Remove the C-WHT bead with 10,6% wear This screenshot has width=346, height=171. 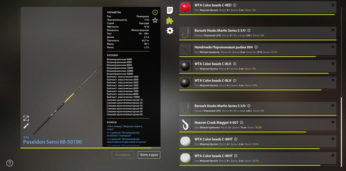pos(333,139)
